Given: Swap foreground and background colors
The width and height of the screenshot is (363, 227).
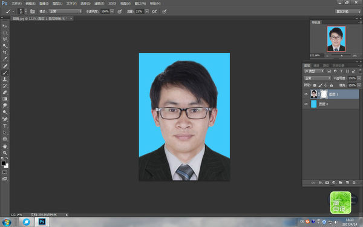Looking at the screenshot, I should pyautogui.click(x=7, y=158).
